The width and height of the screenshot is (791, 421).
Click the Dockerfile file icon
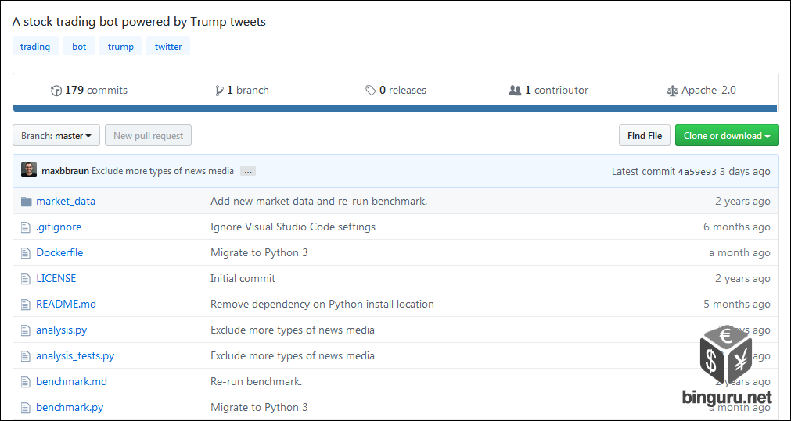coord(26,253)
